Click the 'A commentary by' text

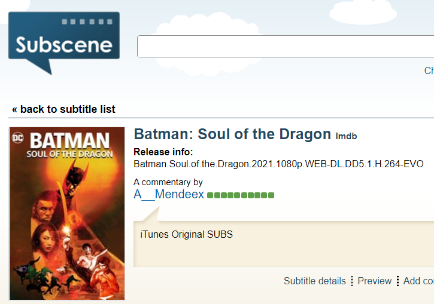tap(168, 182)
